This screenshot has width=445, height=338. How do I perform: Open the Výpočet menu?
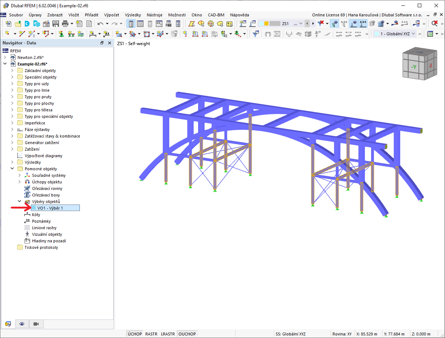(111, 15)
